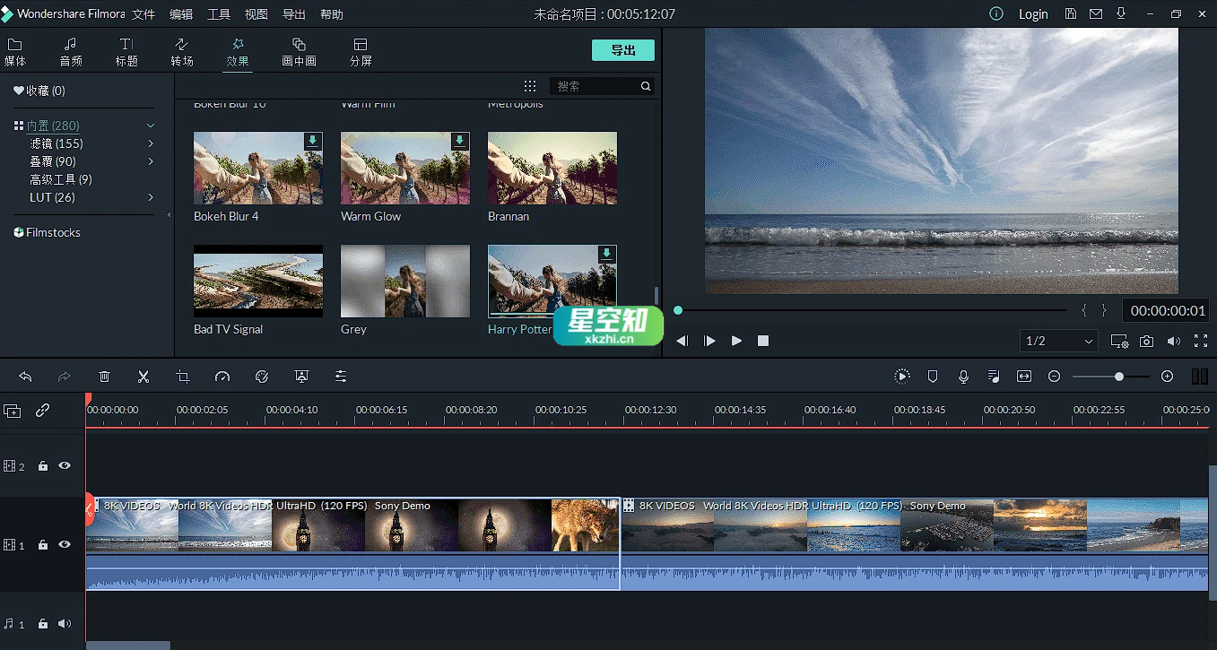Collapse the 内置 (280) section
The height and width of the screenshot is (650, 1217).
[149, 126]
